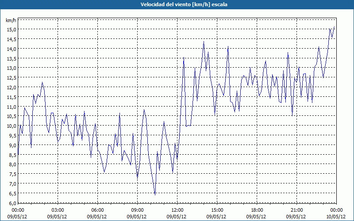Screen dimensions: 354x221
Task: Click the 9,5 y-axis value
Action: click(x=13, y=136)
